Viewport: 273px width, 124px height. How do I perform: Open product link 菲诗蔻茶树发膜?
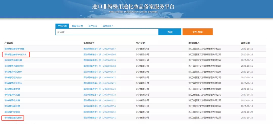[12, 95]
